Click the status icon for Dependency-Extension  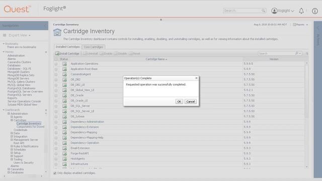64,127
